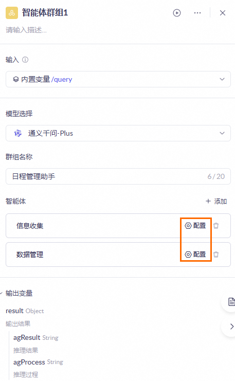Delete the 数据管理 agent via trash icon
Viewport: 235px width, 381px height.
pyautogui.click(x=216, y=255)
